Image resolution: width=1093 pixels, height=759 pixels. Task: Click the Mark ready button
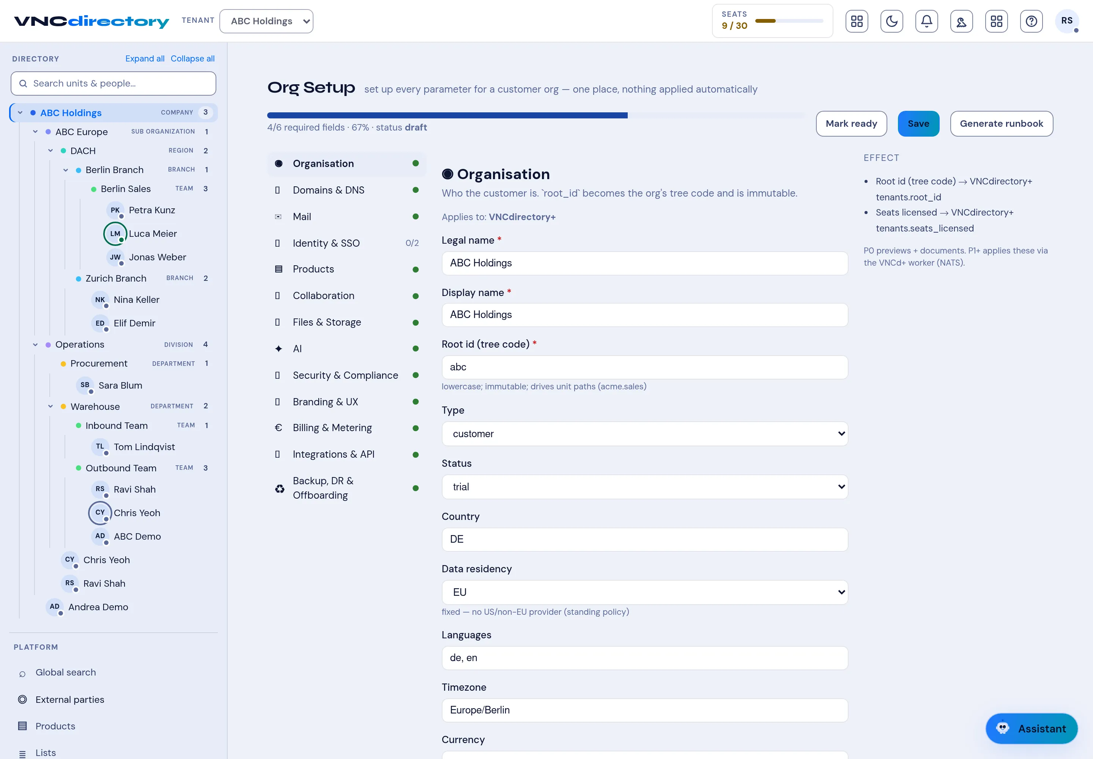851,124
